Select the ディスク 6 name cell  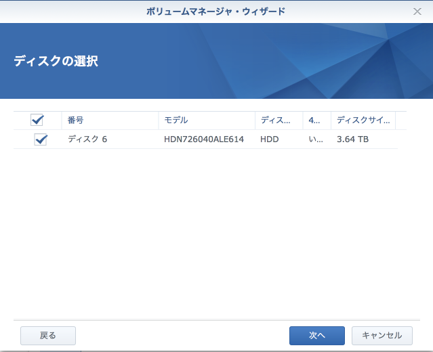click(x=87, y=139)
